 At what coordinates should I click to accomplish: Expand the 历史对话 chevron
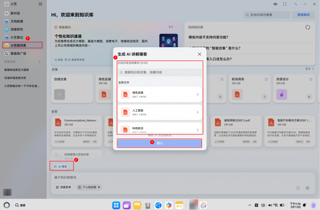coord(40,62)
